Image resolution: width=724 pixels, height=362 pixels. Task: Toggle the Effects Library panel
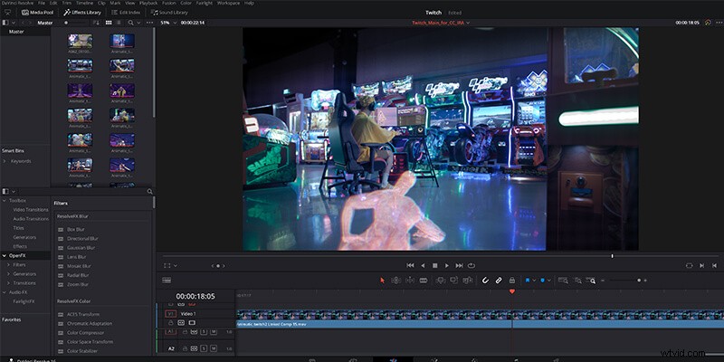(x=82, y=13)
